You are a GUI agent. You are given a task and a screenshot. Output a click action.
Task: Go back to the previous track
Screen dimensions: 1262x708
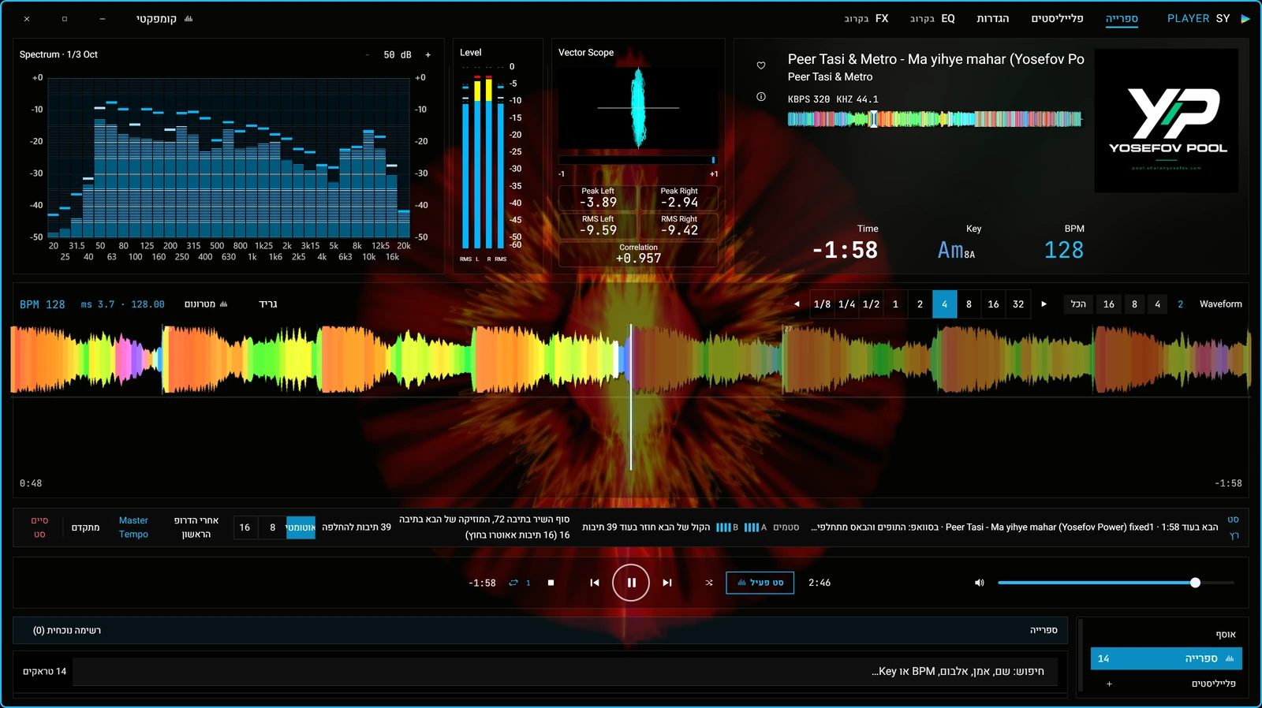(595, 583)
